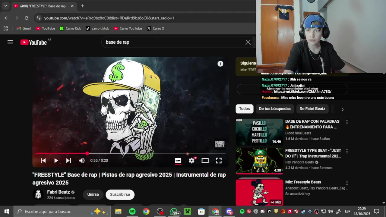Select the 'De Fabri Beatz' chip
The image size is (386, 217).
[312, 109]
